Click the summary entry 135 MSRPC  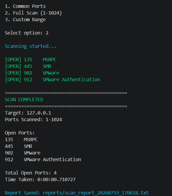[21, 140]
